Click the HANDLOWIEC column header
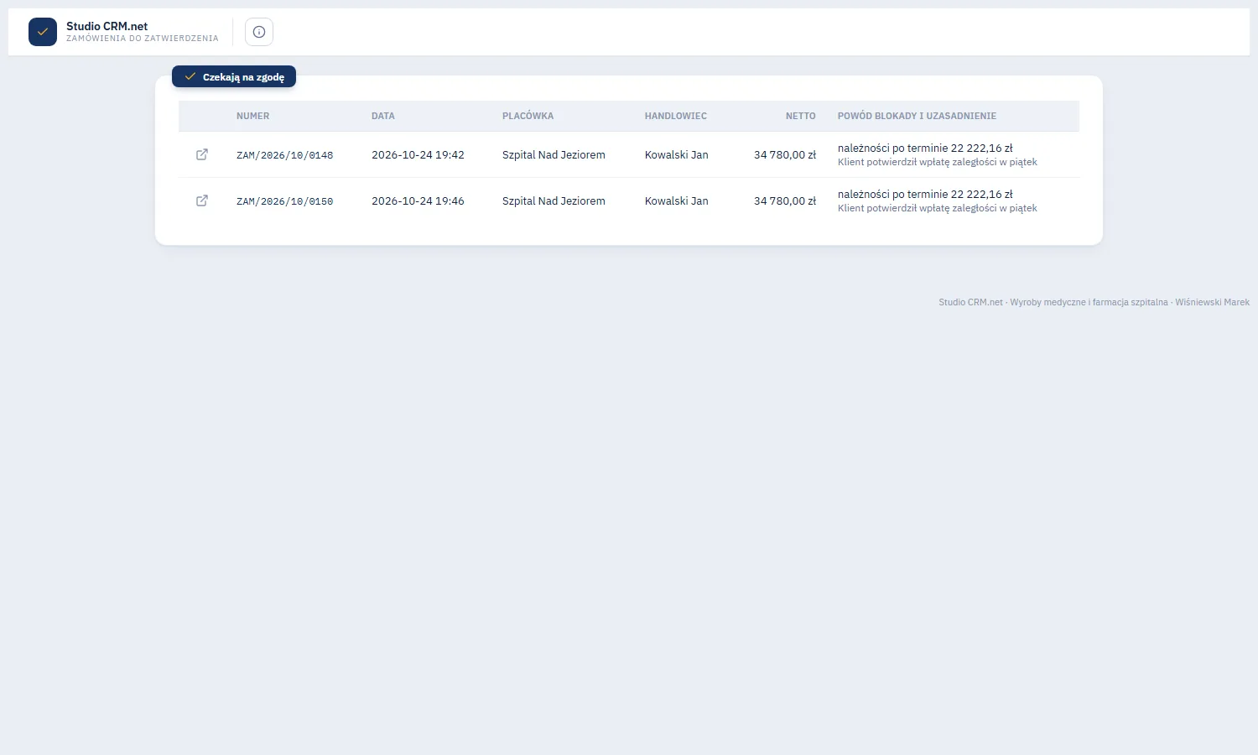The image size is (1258, 755). (676, 116)
